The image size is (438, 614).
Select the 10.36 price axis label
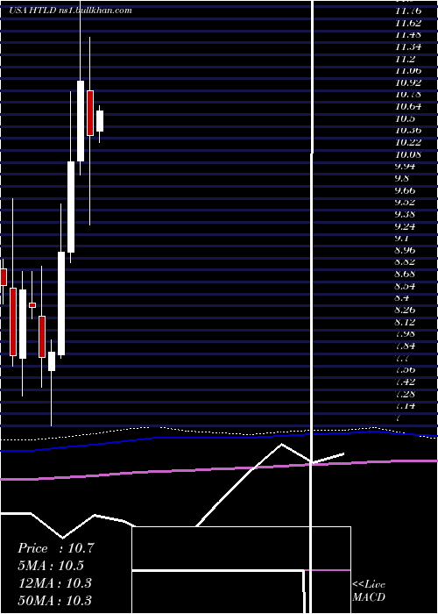pos(408,131)
